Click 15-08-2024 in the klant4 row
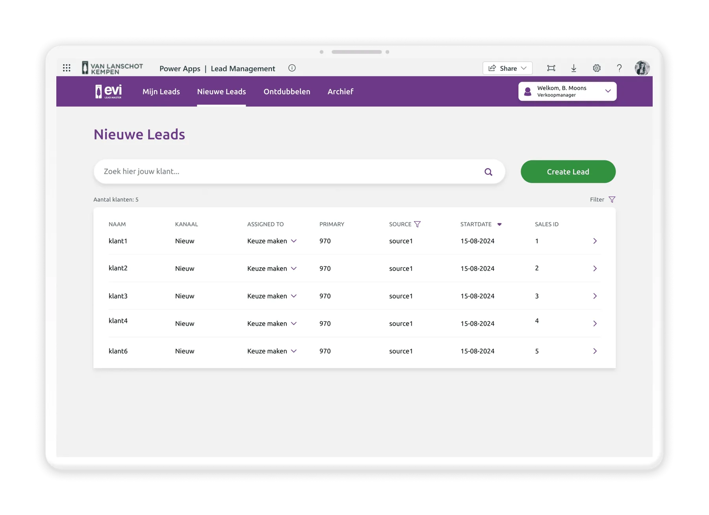The height and width of the screenshot is (515, 709). coord(477,324)
